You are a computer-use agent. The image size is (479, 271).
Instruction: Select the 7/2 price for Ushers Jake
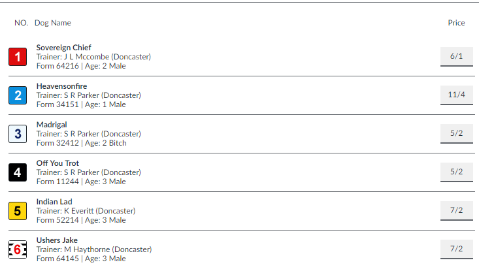click(x=457, y=249)
